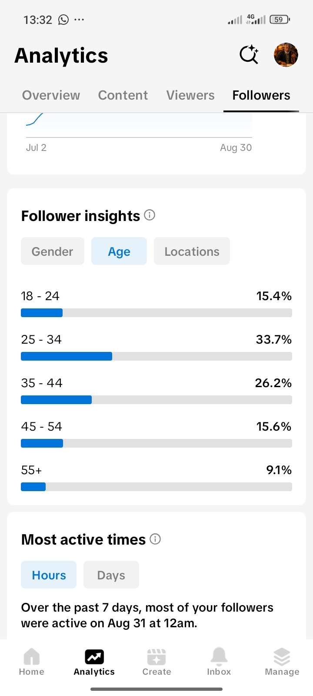Select Hours for most active times

point(49,575)
